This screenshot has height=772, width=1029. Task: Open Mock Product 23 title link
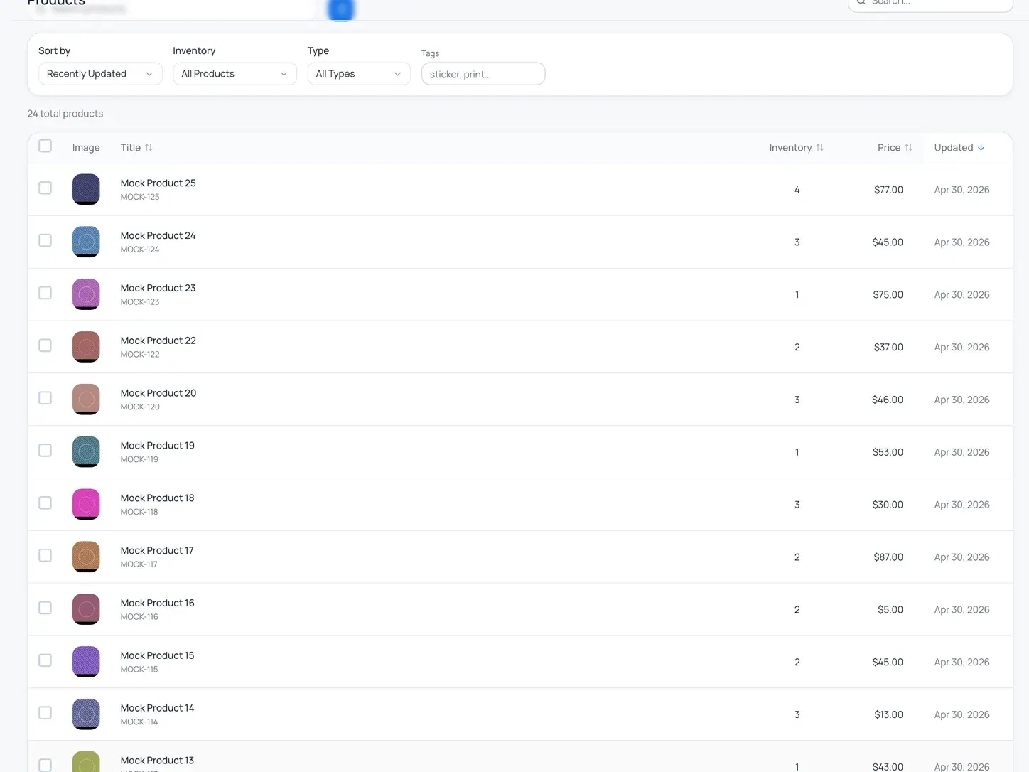tap(158, 289)
